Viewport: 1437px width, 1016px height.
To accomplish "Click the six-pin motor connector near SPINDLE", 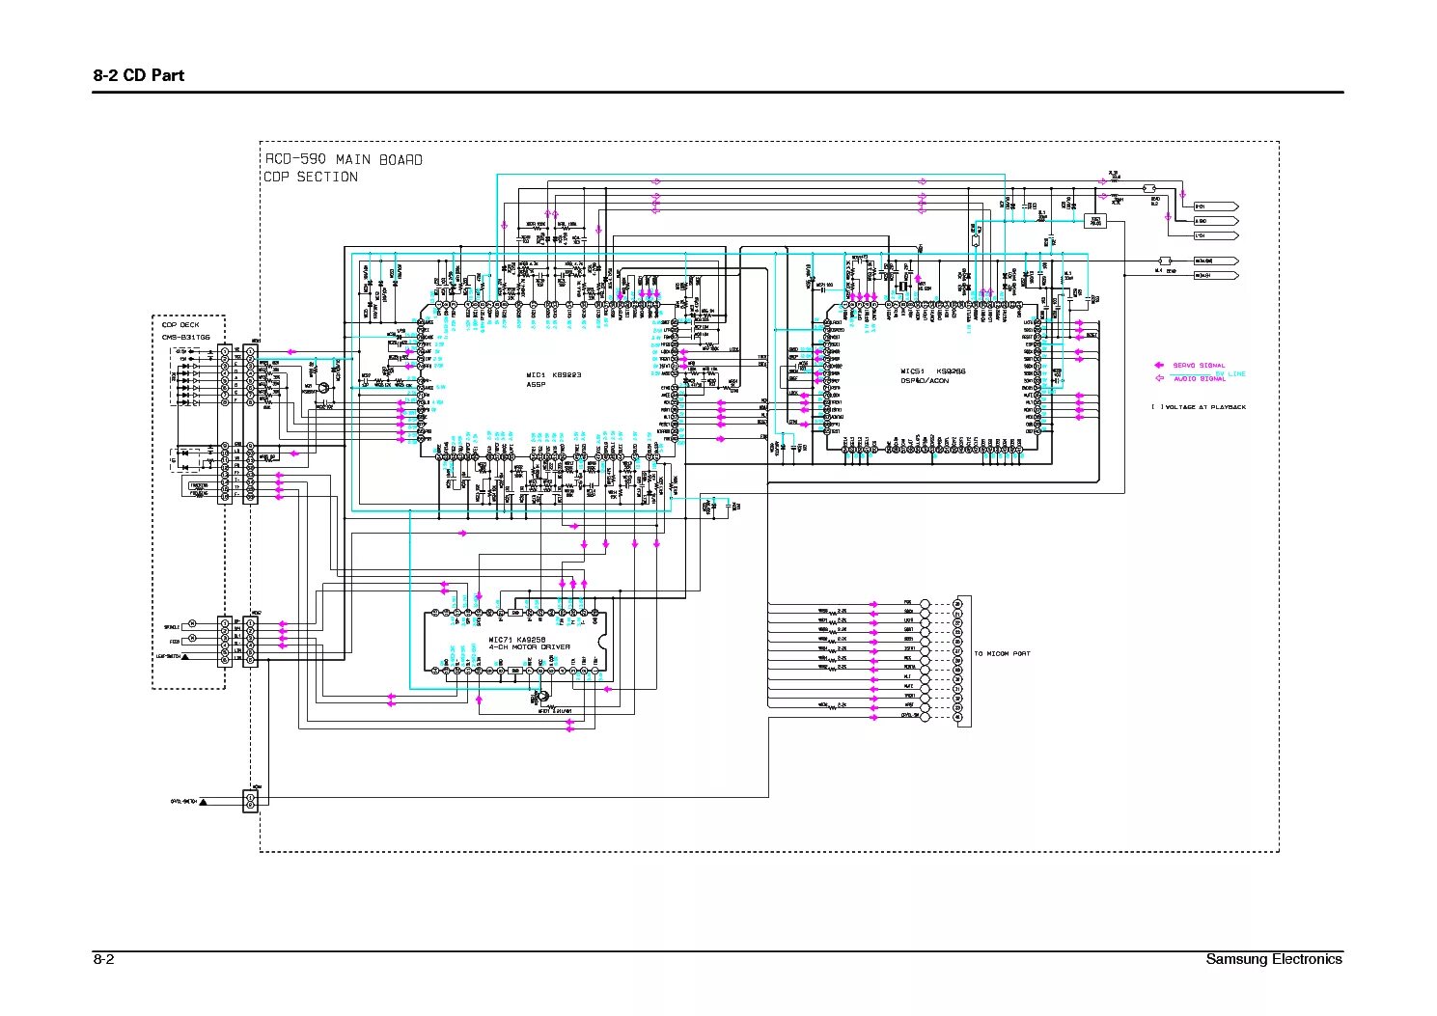I will click(224, 642).
